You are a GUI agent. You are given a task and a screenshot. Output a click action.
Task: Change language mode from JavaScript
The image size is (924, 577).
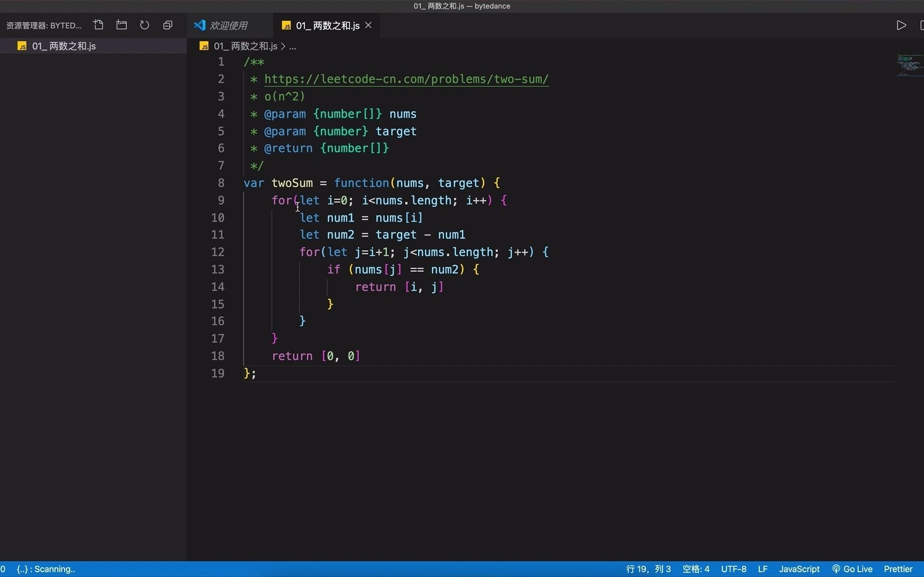(x=799, y=569)
